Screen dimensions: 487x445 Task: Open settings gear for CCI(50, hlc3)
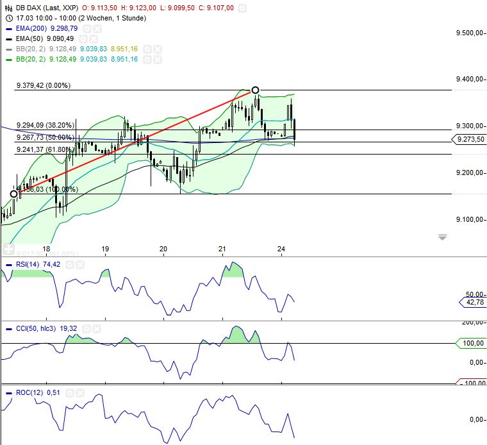pyautogui.click(x=87, y=329)
